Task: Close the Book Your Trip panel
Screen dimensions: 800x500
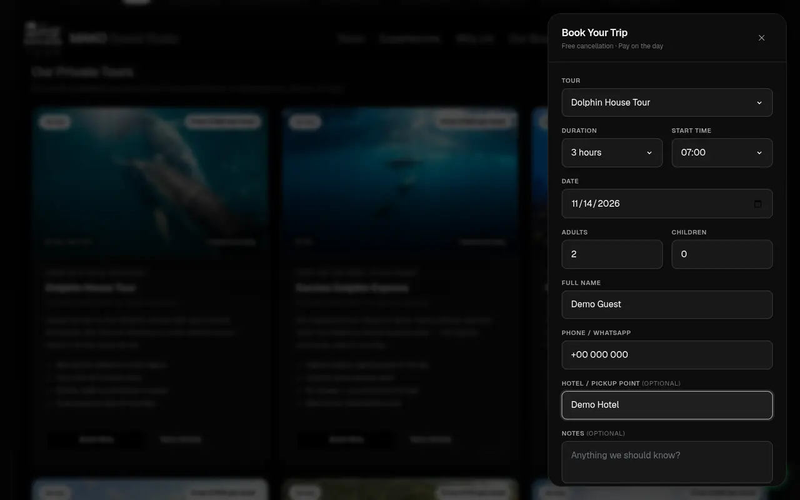Action: pyautogui.click(x=761, y=38)
